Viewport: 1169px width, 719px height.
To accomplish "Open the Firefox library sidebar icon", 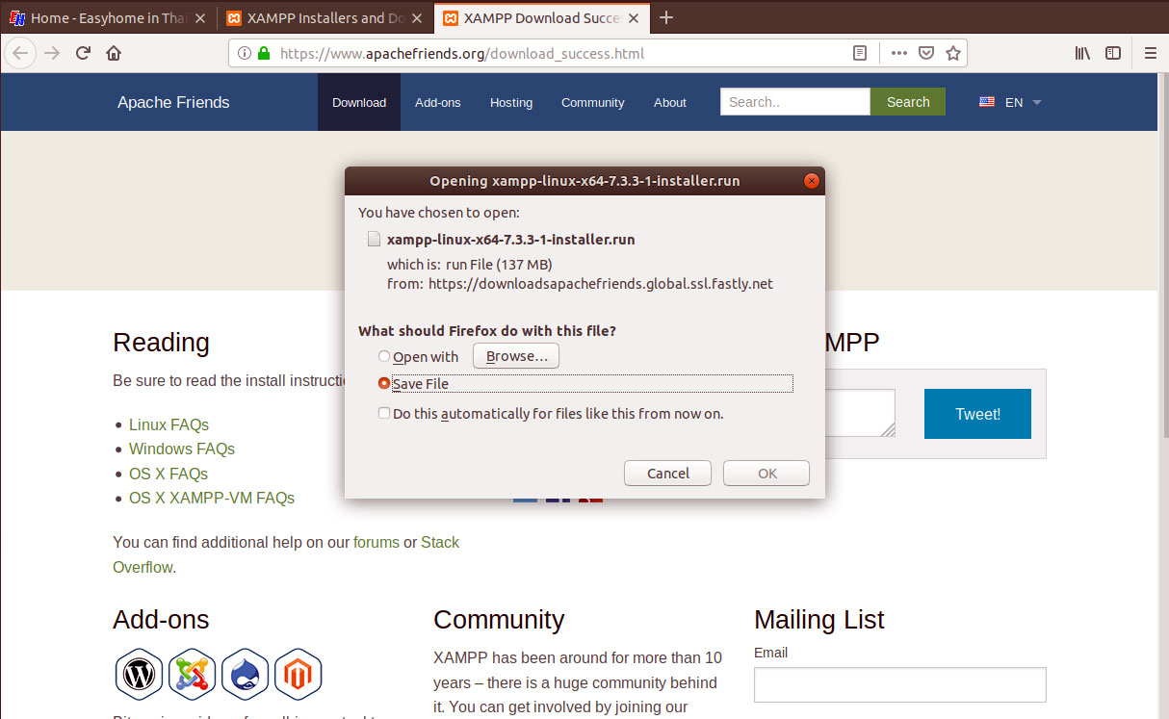I will click(x=1081, y=53).
